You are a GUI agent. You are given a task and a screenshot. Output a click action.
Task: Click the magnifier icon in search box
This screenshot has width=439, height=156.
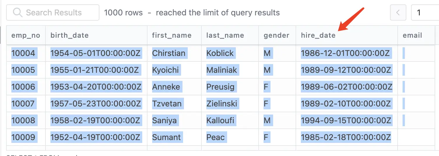18,12
